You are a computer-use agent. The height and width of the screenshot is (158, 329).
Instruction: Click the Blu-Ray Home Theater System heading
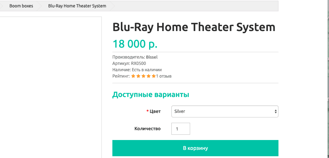point(194,27)
